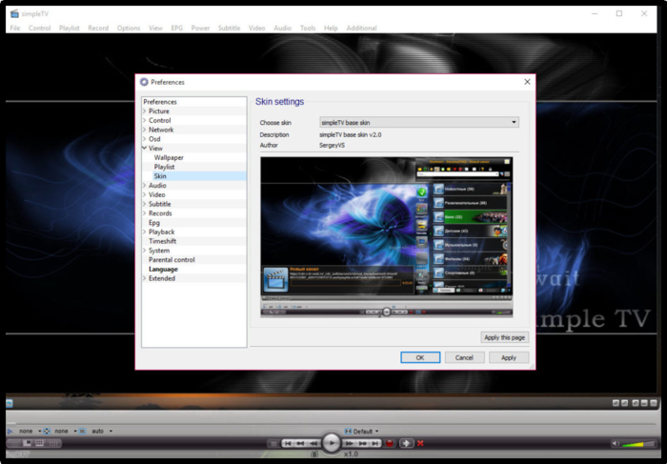The height and width of the screenshot is (464, 667).
Task: Click the red record button
Action: (x=389, y=443)
